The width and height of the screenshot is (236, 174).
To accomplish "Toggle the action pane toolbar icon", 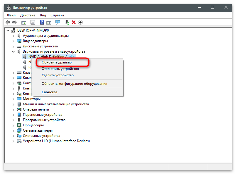I will 49,22.
